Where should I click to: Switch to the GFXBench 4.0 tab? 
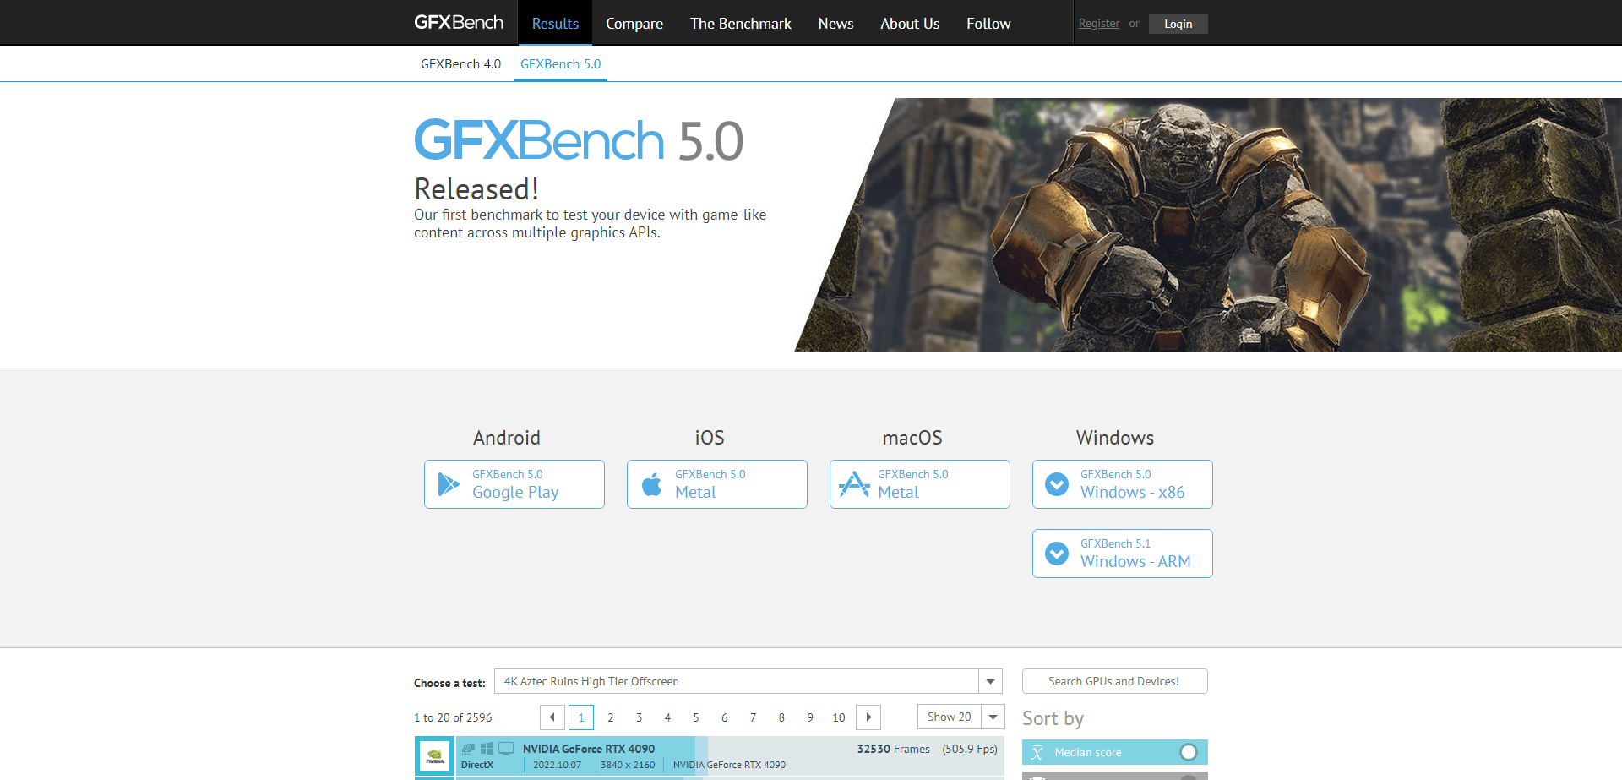tap(460, 63)
